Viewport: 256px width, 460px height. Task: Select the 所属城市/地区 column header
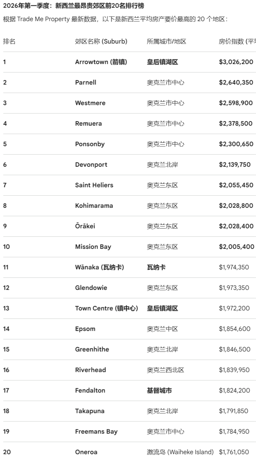click(166, 41)
